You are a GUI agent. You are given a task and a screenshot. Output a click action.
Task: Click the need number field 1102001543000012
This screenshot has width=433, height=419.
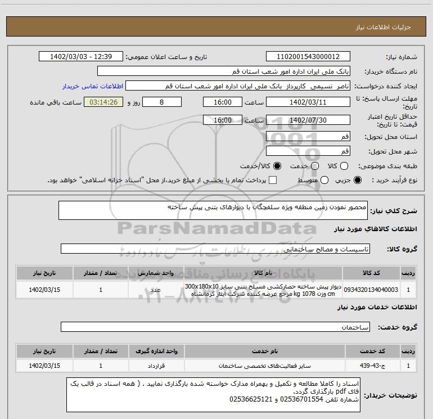[308, 57]
